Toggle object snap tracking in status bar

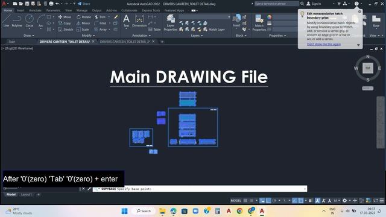pos(295,201)
